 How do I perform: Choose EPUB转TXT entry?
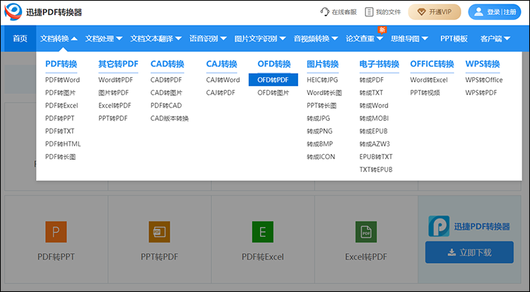[x=376, y=157]
